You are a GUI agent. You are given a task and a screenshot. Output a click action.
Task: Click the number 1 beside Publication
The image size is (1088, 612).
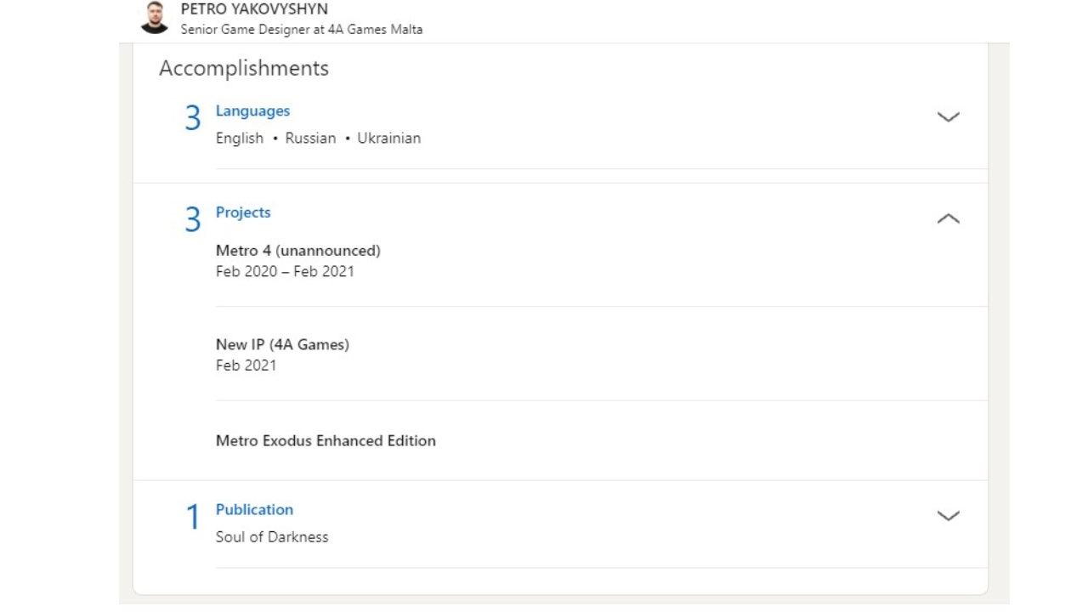pos(193,518)
